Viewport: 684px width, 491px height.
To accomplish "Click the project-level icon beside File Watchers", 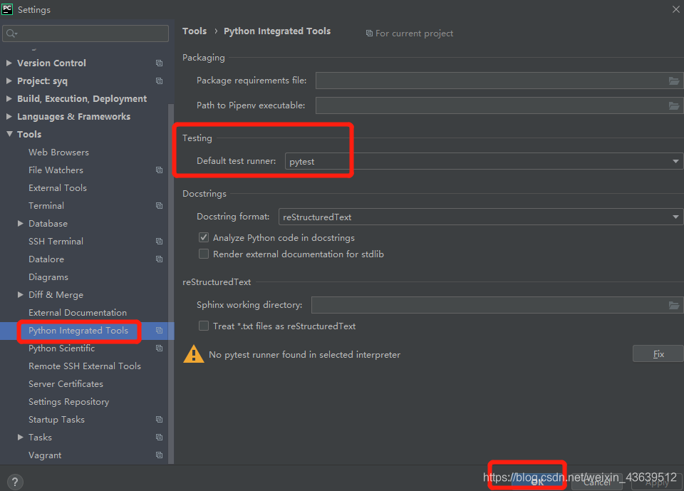I will pos(159,170).
